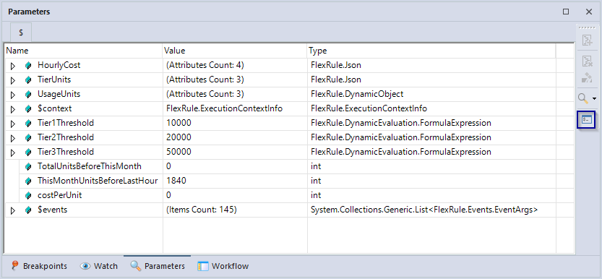
Task: Click the costPerUnit cube icon
Action: (28, 196)
